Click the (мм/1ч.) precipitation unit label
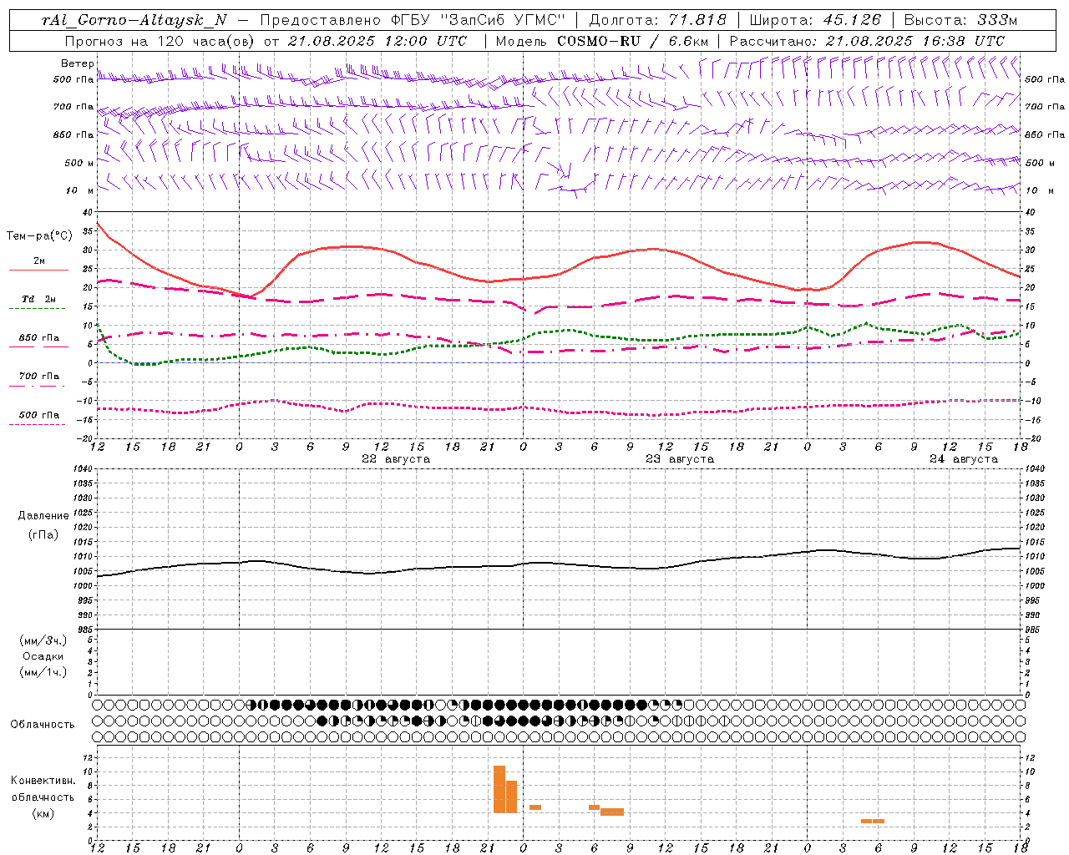This screenshot has height=855, width=1069. [43, 672]
